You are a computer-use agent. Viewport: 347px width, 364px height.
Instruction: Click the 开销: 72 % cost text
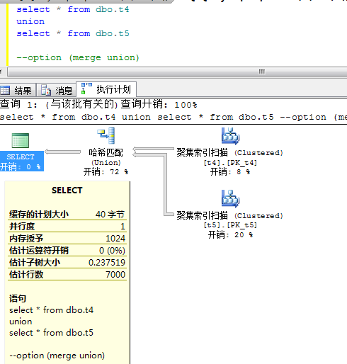pos(106,172)
